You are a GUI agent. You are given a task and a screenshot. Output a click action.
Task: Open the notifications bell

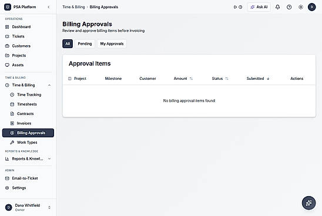click(x=278, y=7)
